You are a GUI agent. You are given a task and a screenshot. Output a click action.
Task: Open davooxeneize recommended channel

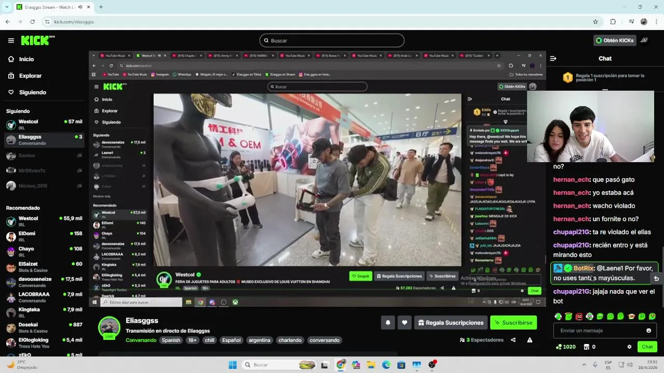pyautogui.click(x=44, y=282)
